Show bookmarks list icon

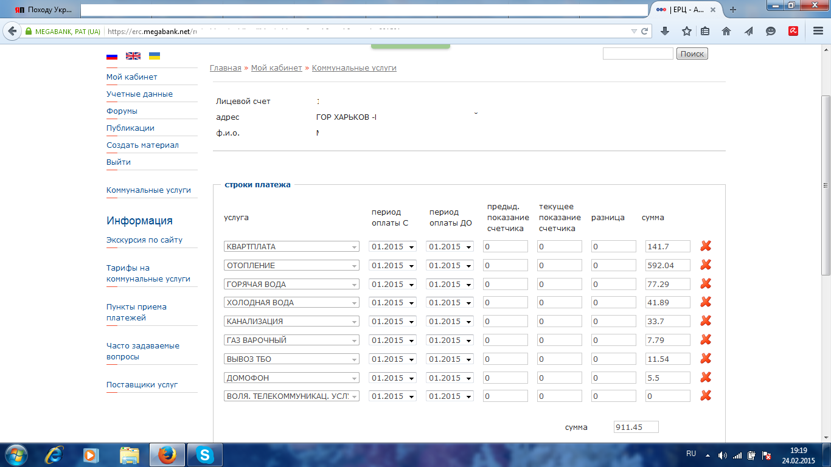tap(705, 31)
